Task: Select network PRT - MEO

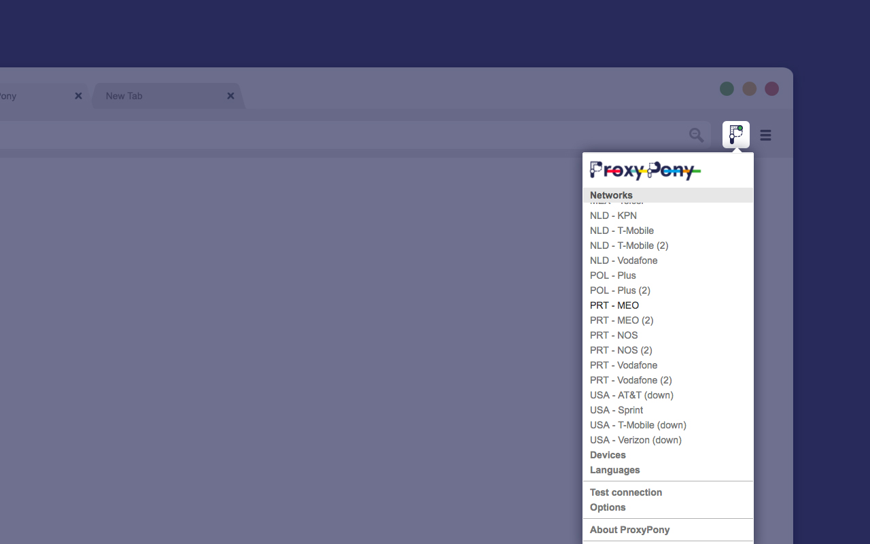Action: [x=668, y=305]
